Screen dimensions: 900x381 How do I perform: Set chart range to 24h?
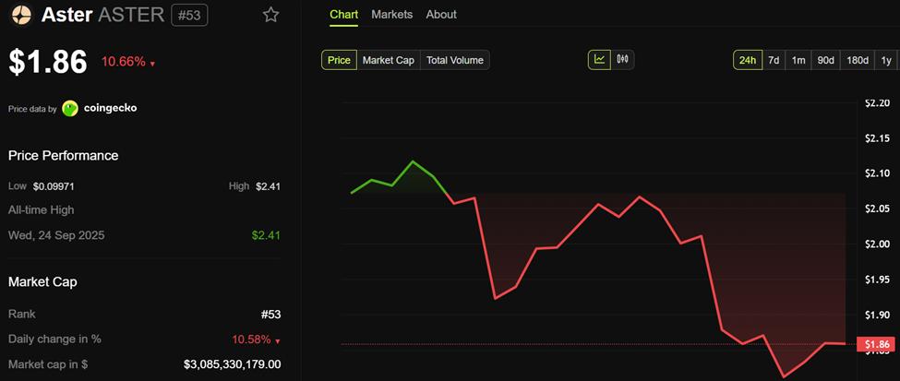[x=747, y=60]
